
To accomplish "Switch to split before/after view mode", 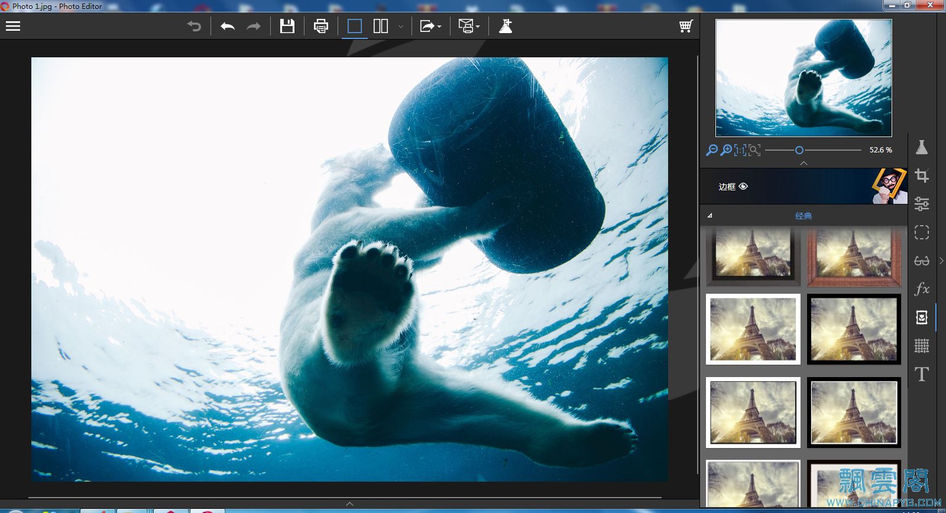I will point(381,26).
